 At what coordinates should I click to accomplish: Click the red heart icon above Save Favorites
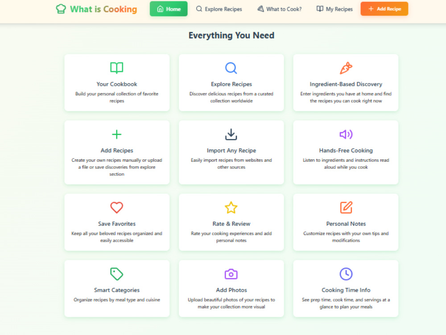pyautogui.click(x=116, y=207)
